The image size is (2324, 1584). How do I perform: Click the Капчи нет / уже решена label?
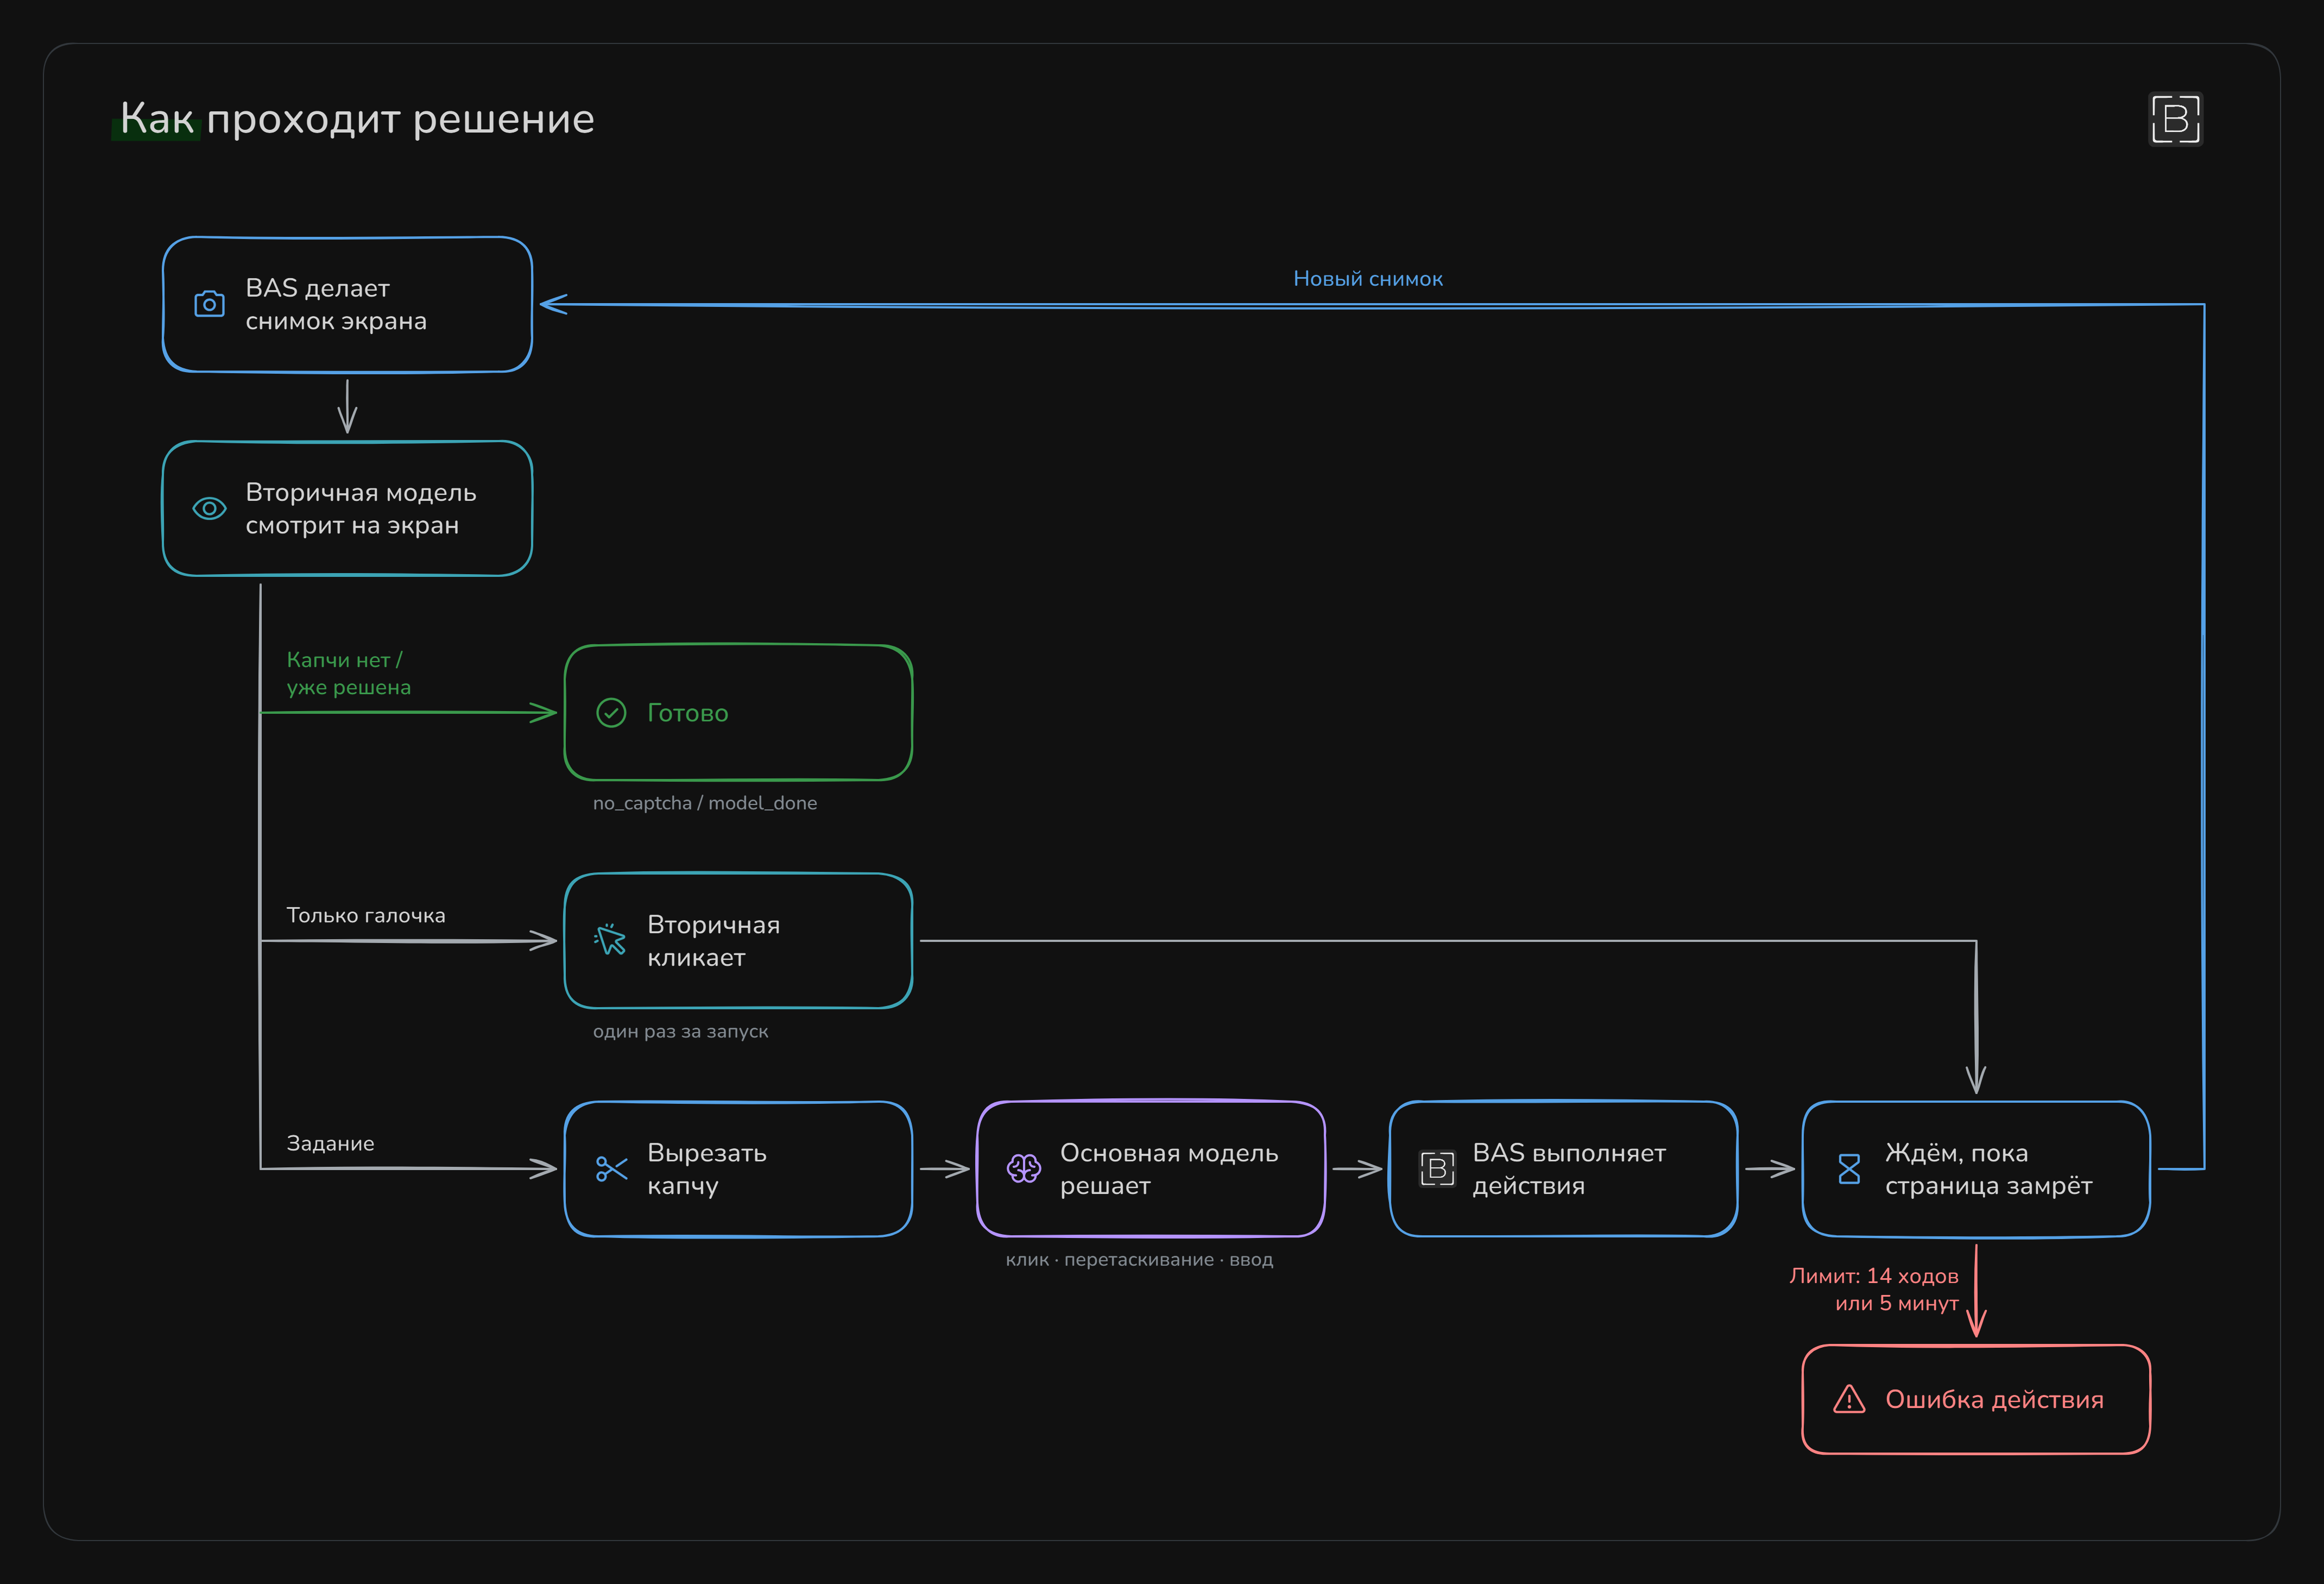(348, 674)
